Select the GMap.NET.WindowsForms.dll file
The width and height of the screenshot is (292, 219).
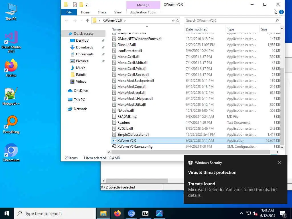pyautogui.click(x=140, y=39)
